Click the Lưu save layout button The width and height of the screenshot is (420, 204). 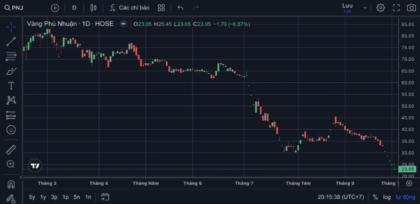347,8
